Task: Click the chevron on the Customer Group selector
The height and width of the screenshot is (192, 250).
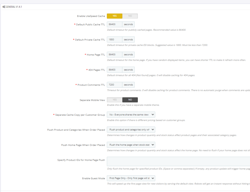Action: (x=152, y=114)
